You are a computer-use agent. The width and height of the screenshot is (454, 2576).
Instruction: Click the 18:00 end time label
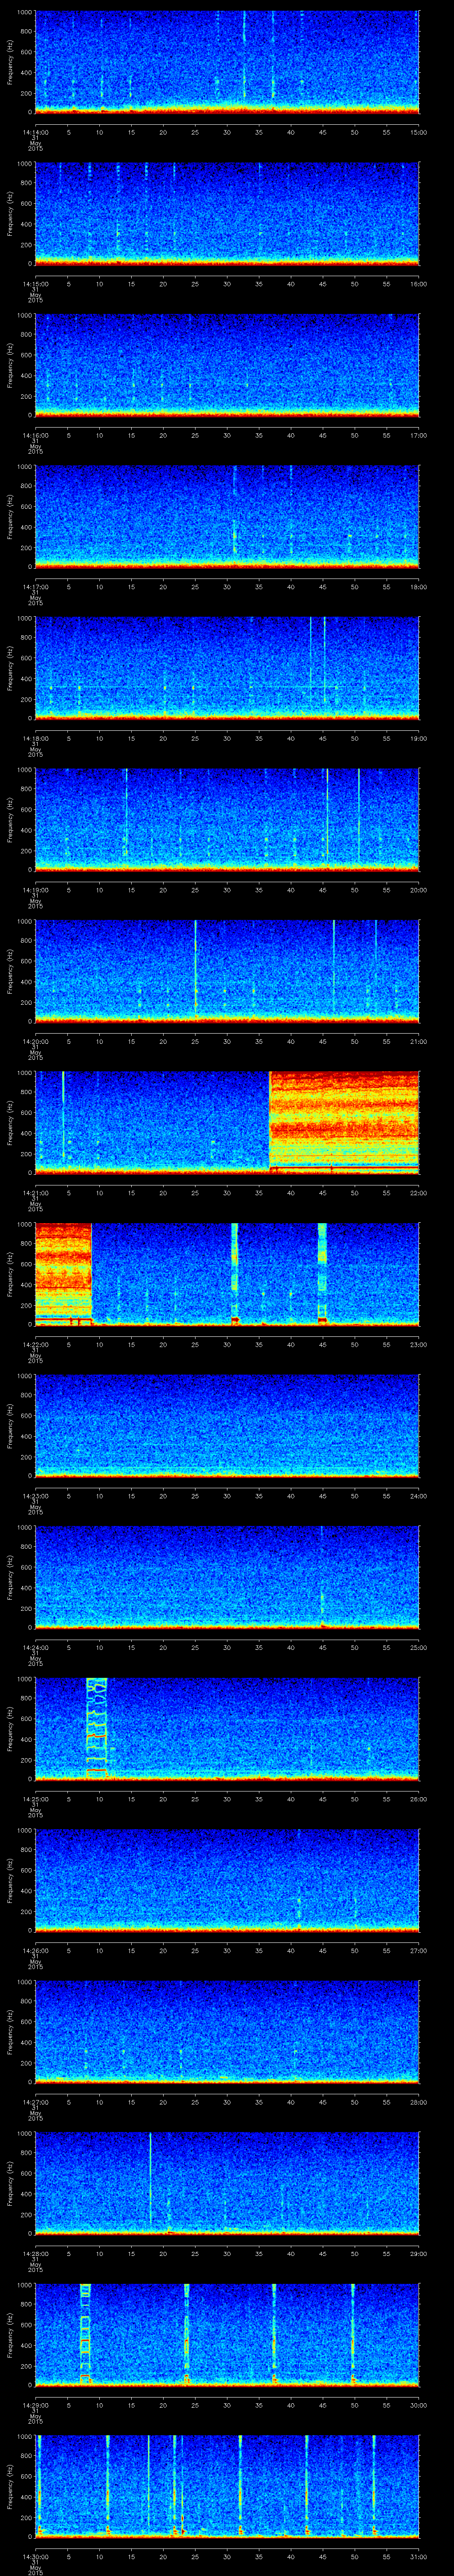point(419,587)
